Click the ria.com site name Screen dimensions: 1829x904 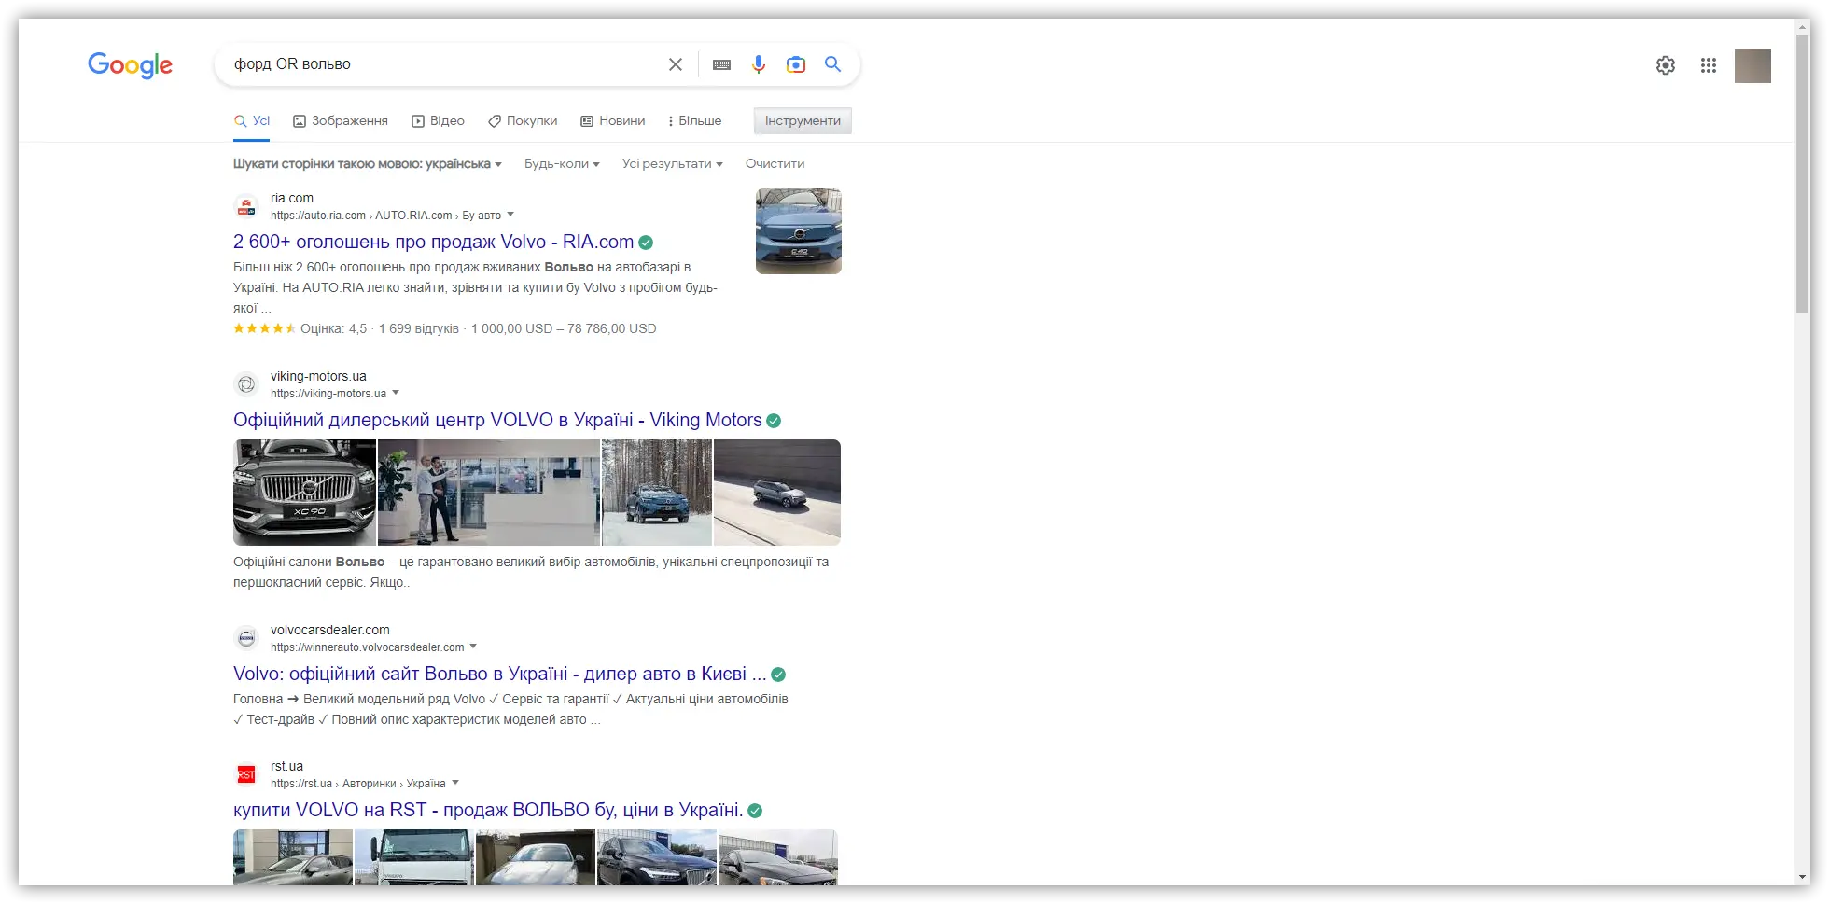[x=292, y=199]
